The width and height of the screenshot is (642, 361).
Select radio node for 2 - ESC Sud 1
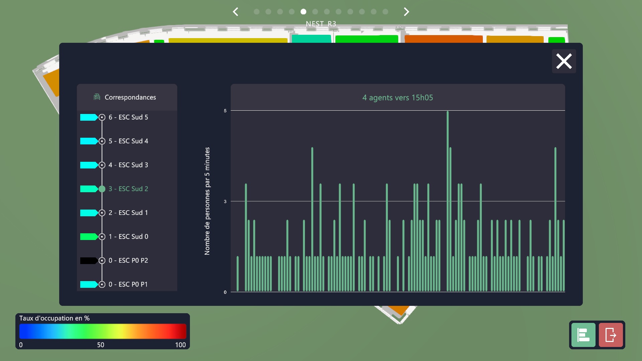(102, 213)
